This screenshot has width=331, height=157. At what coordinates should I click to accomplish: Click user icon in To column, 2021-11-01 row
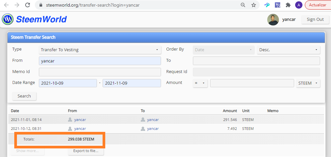coord(143,120)
